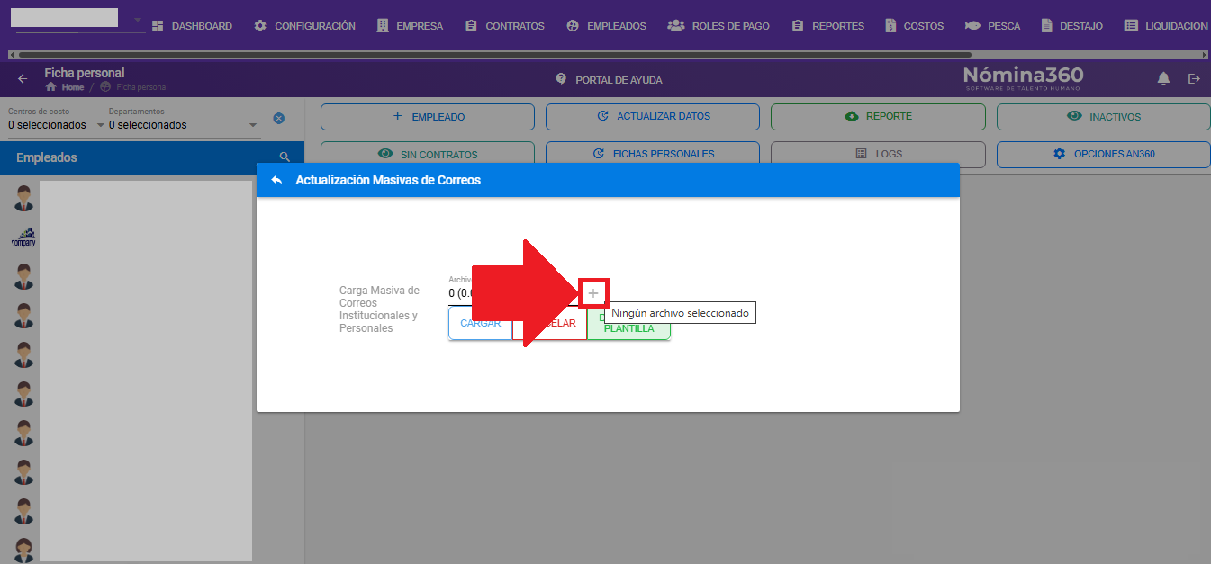Select the company logo entry in employee list
This screenshot has width=1211, height=564.
click(x=23, y=237)
